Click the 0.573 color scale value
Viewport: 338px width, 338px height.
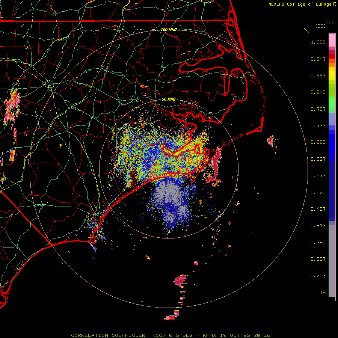[x=318, y=176]
